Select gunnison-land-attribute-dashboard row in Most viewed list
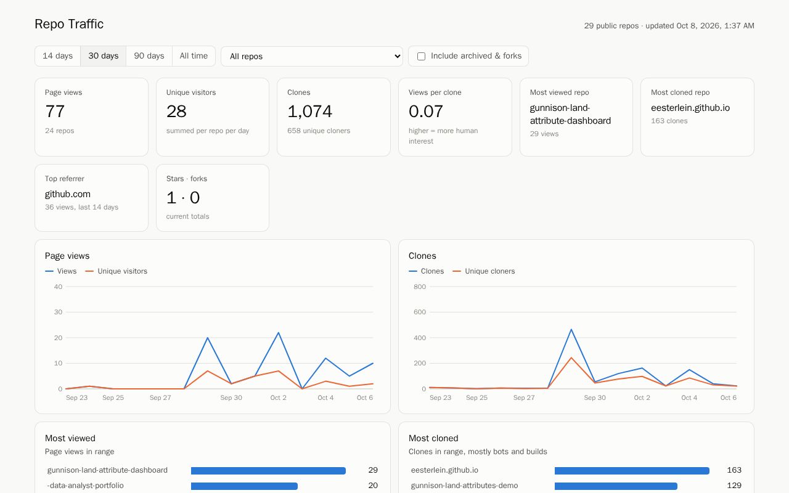Screen dimensions: 789x493 point(213,470)
